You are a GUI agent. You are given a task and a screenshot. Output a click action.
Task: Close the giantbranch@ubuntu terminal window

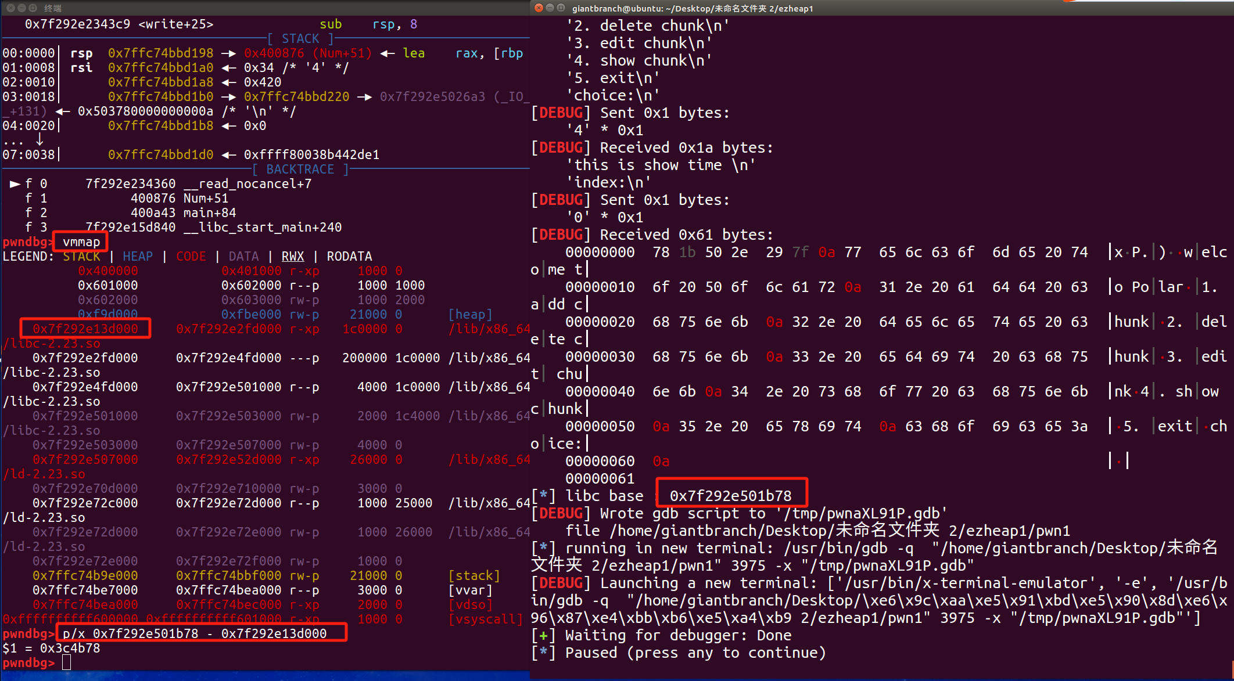[x=539, y=8]
